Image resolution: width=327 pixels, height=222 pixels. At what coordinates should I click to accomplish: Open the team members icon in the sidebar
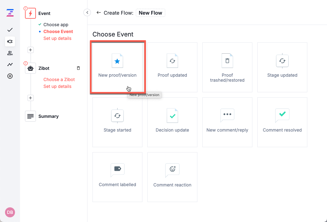pyautogui.click(x=10, y=53)
